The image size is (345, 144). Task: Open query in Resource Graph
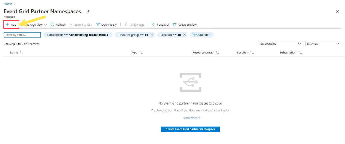tap(106, 25)
